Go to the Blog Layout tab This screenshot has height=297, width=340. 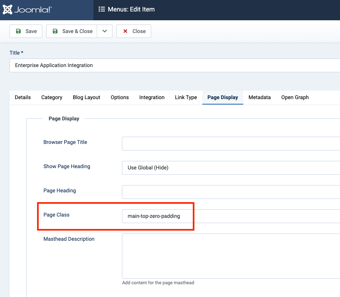click(87, 97)
